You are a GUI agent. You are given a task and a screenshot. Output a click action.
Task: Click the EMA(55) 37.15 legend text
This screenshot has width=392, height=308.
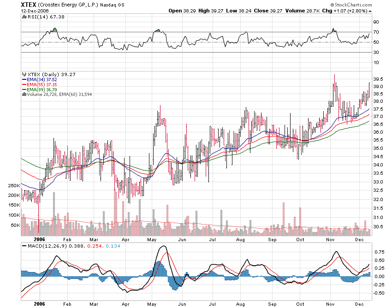coord(42,84)
